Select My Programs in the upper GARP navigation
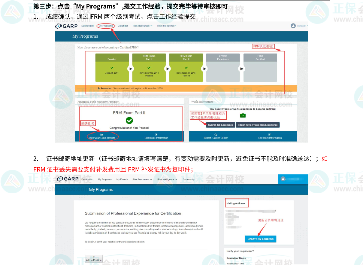Viewport: 363px width, 265px height. click(106, 26)
